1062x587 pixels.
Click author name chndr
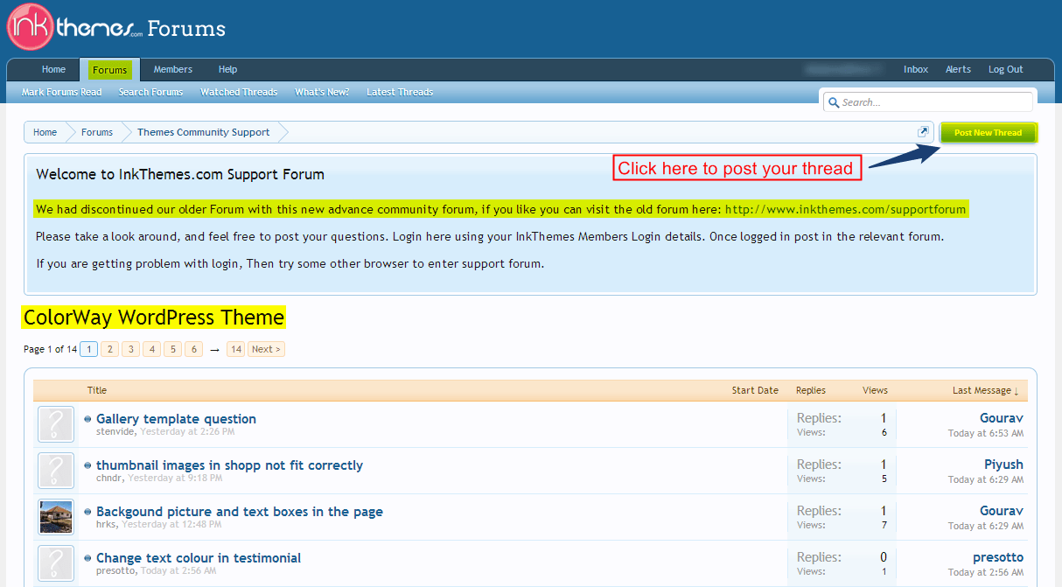[x=109, y=479]
